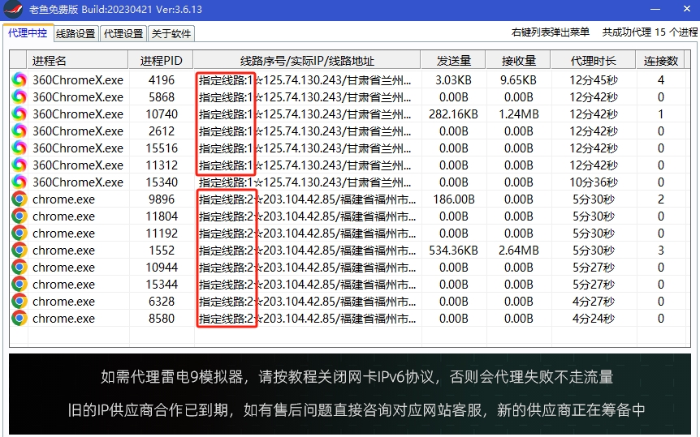Click connection count 3 in PID 1552 row

pyautogui.click(x=661, y=251)
